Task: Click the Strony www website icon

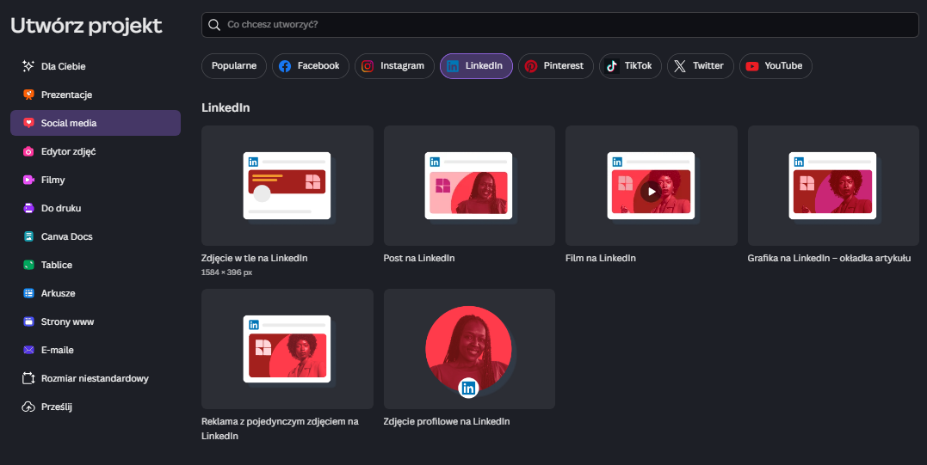Action: click(28, 321)
